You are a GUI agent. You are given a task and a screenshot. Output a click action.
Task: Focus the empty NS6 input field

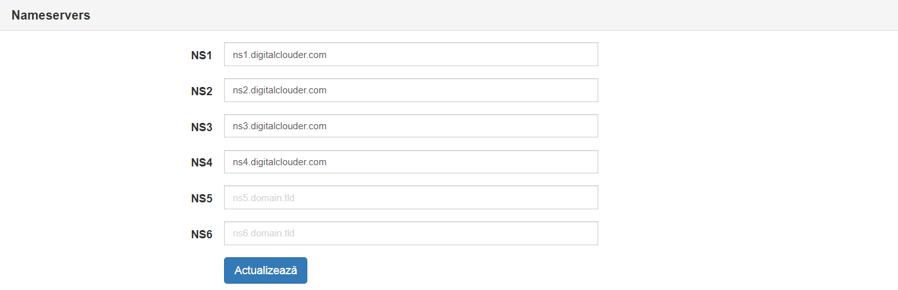click(x=411, y=233)
